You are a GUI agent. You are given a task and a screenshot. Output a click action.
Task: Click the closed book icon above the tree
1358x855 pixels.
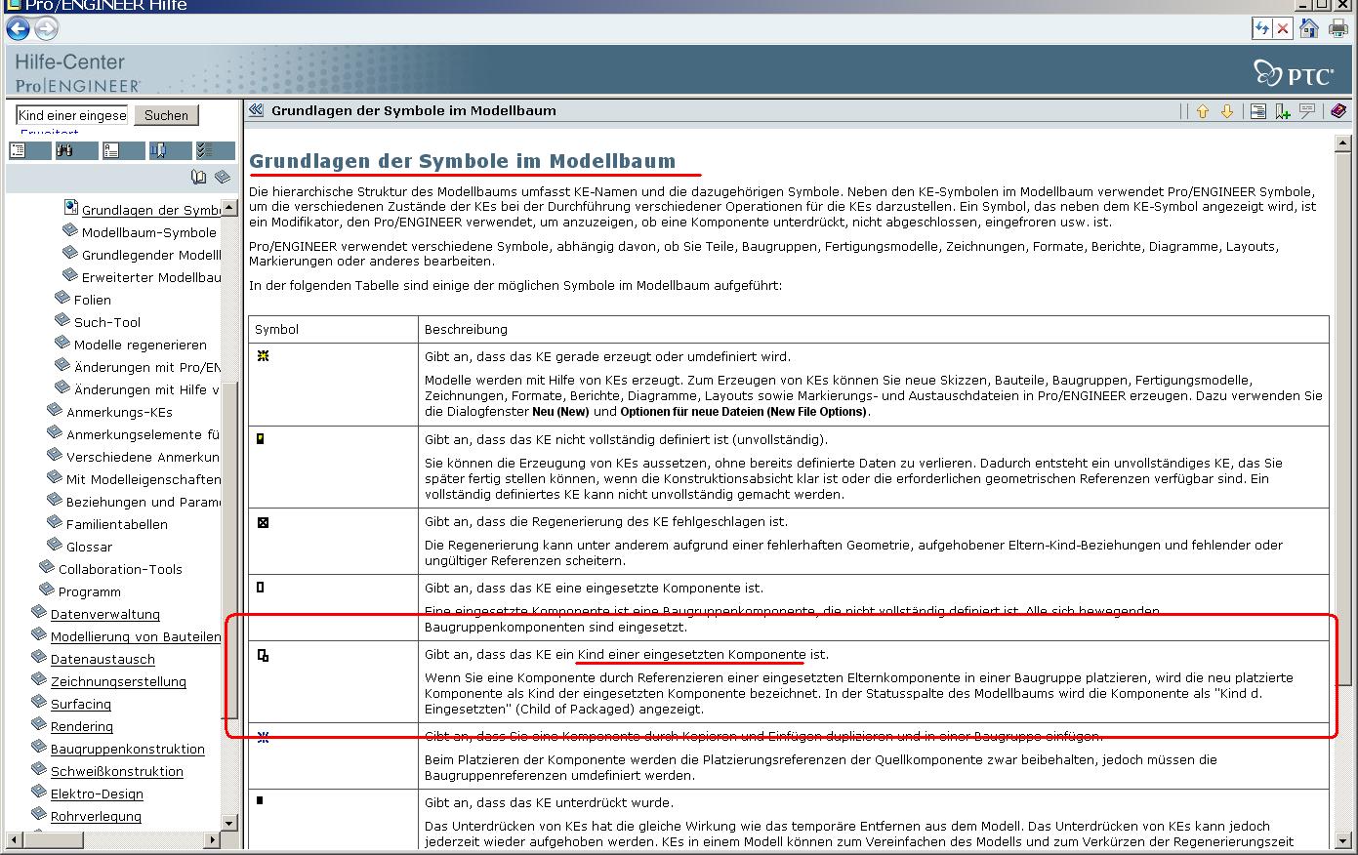[x=223, y=177]
